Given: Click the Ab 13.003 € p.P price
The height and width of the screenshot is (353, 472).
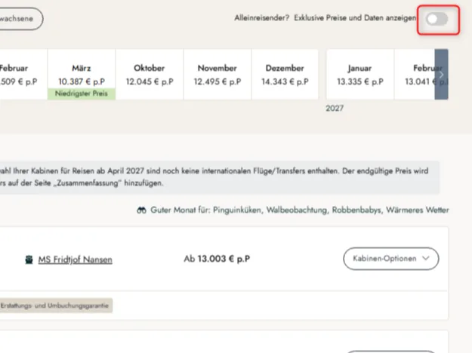Looking at the screenshot, I should [217, 259].
